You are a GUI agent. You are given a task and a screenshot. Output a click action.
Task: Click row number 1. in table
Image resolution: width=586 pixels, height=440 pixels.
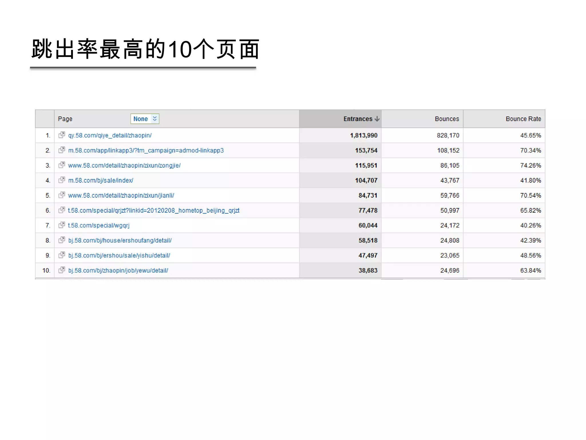click(x=48, y=135)
